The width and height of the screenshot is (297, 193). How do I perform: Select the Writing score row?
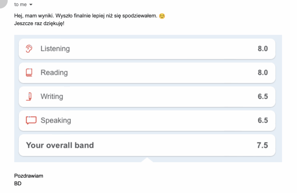tap(147, 96)
